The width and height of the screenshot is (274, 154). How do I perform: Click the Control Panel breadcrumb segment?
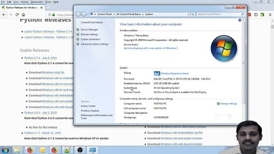(104, 14)
